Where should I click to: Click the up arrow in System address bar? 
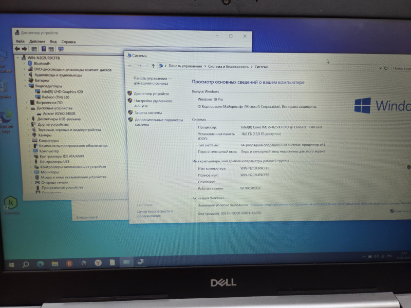pyautogui.click(x=153, y=66)
